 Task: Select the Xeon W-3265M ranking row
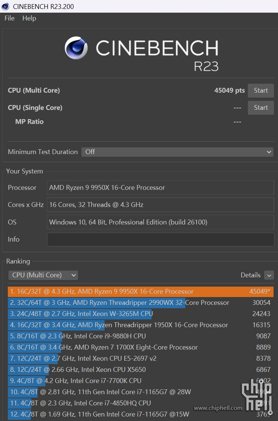tap(141, 314)
